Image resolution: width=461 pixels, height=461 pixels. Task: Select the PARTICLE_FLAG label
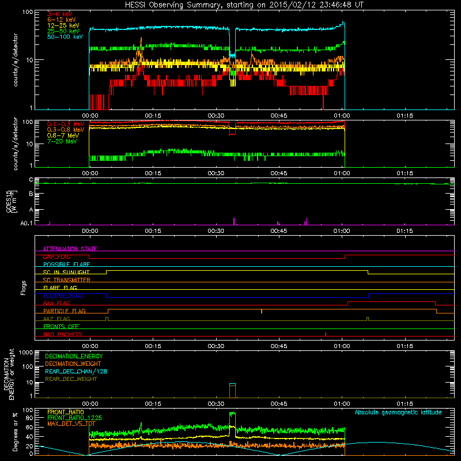point(65,311)
